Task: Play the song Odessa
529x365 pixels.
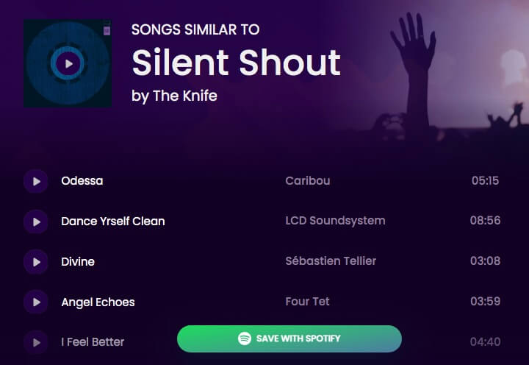Action: click(36, 181)
